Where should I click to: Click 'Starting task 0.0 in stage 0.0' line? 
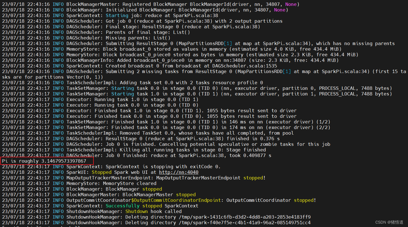[197, 88]
